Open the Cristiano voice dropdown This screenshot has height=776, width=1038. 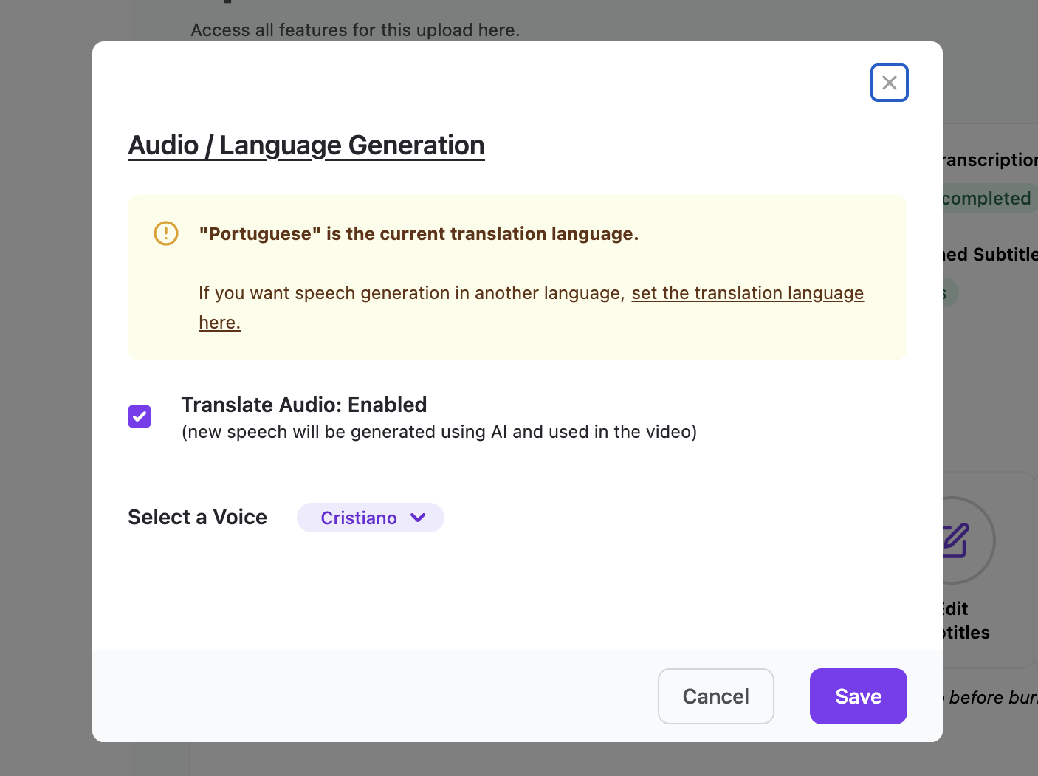click(x=371, y=518)
